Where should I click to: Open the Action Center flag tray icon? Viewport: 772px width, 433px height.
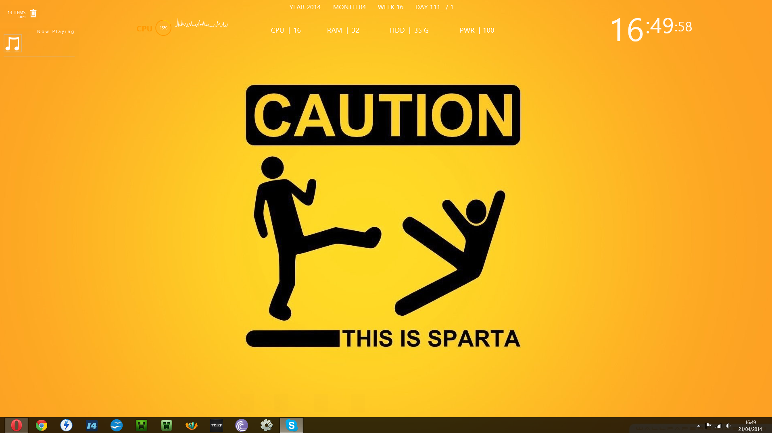708,425
